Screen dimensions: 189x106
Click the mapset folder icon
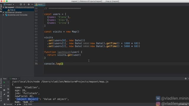point(6,7)
